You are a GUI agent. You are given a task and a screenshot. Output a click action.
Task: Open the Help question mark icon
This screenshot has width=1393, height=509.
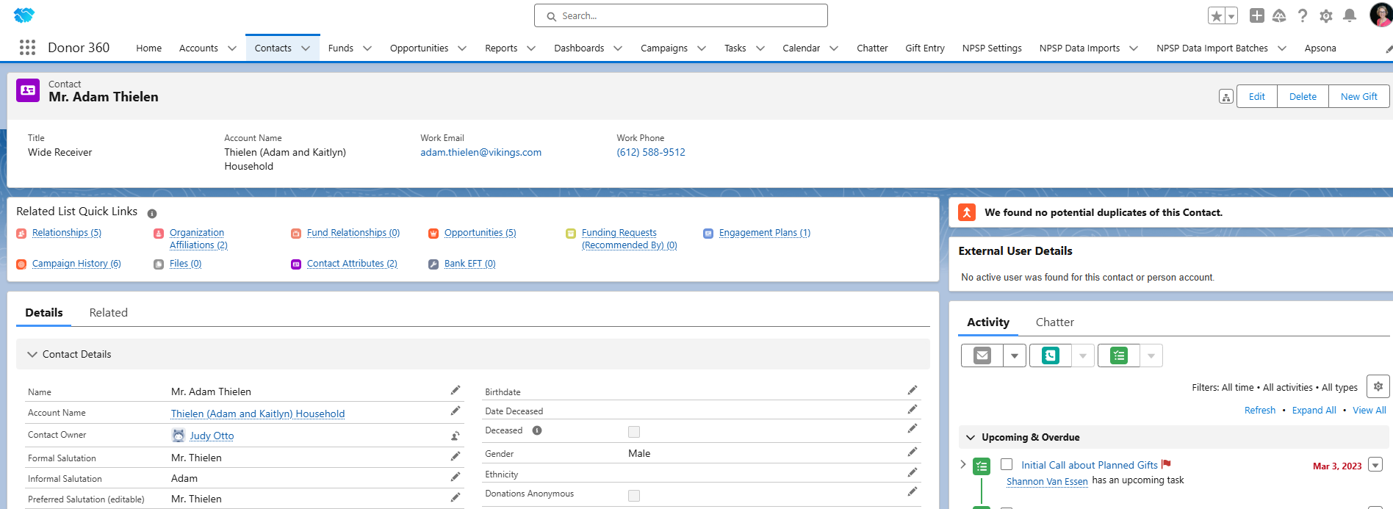tap(1303, 15)
